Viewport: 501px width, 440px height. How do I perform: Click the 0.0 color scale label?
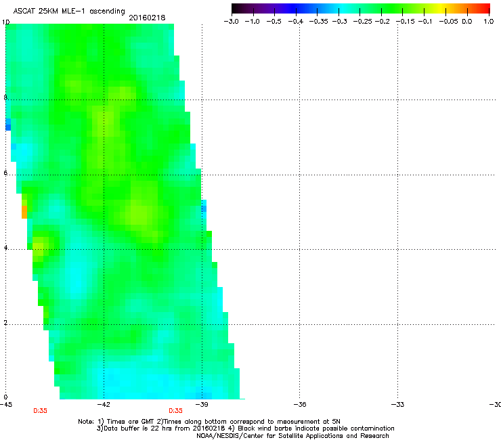pos(467,22)
